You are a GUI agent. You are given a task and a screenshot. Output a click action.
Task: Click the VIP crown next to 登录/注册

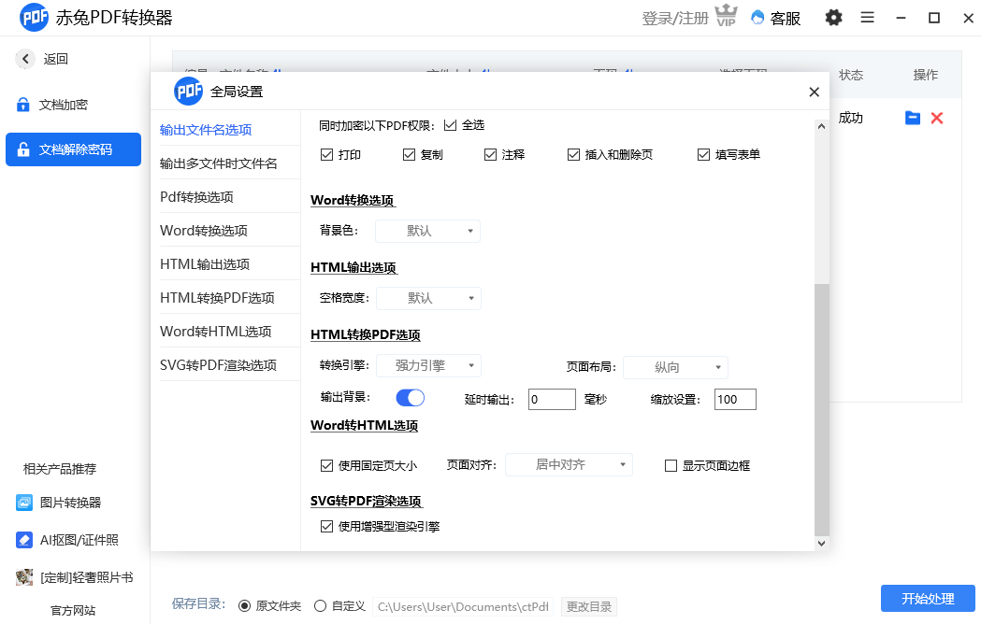[729, 16]
